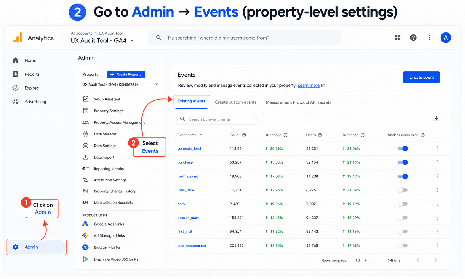Click the Attribution Settings icon
The width and height of the screenshot is (465, 279).
(x=86, y=180)
